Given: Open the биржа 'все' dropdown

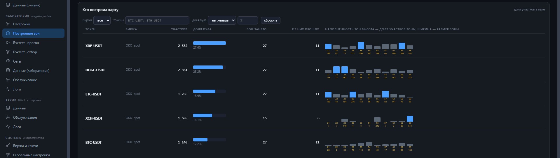Looking at the screenshot, I should [102, 20].
